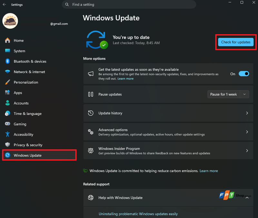The height and width of the screenshot is (218, 258).
Task: Open Uninstalling problematic Windows updates easily link
Action: click(x=138, y=214)
